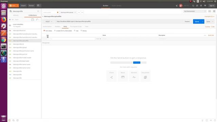
Task: Switch to the Team Library view
Action: (117, 6)
